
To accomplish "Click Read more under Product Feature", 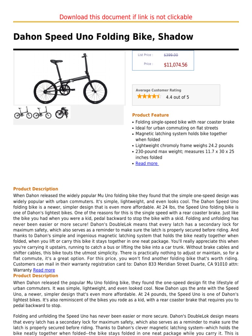I will 147,163.
